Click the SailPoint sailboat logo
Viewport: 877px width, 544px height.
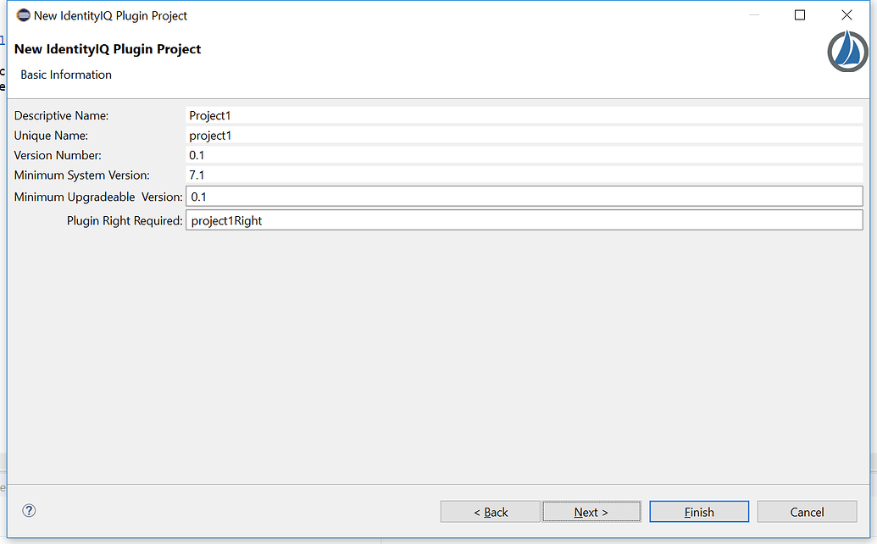pos(846,51)
